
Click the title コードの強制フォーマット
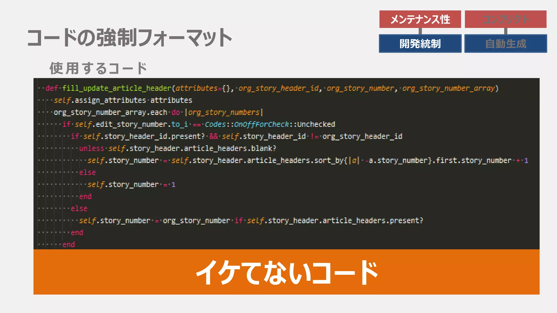[x=129, y=37]
